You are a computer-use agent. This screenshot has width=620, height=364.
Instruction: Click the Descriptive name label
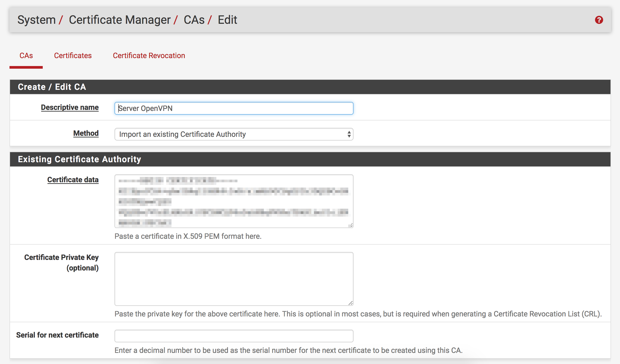click(x=70, y=107)
